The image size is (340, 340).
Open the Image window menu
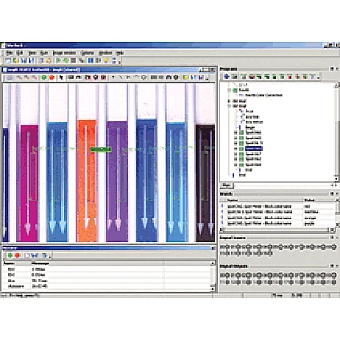click(65, 53)
